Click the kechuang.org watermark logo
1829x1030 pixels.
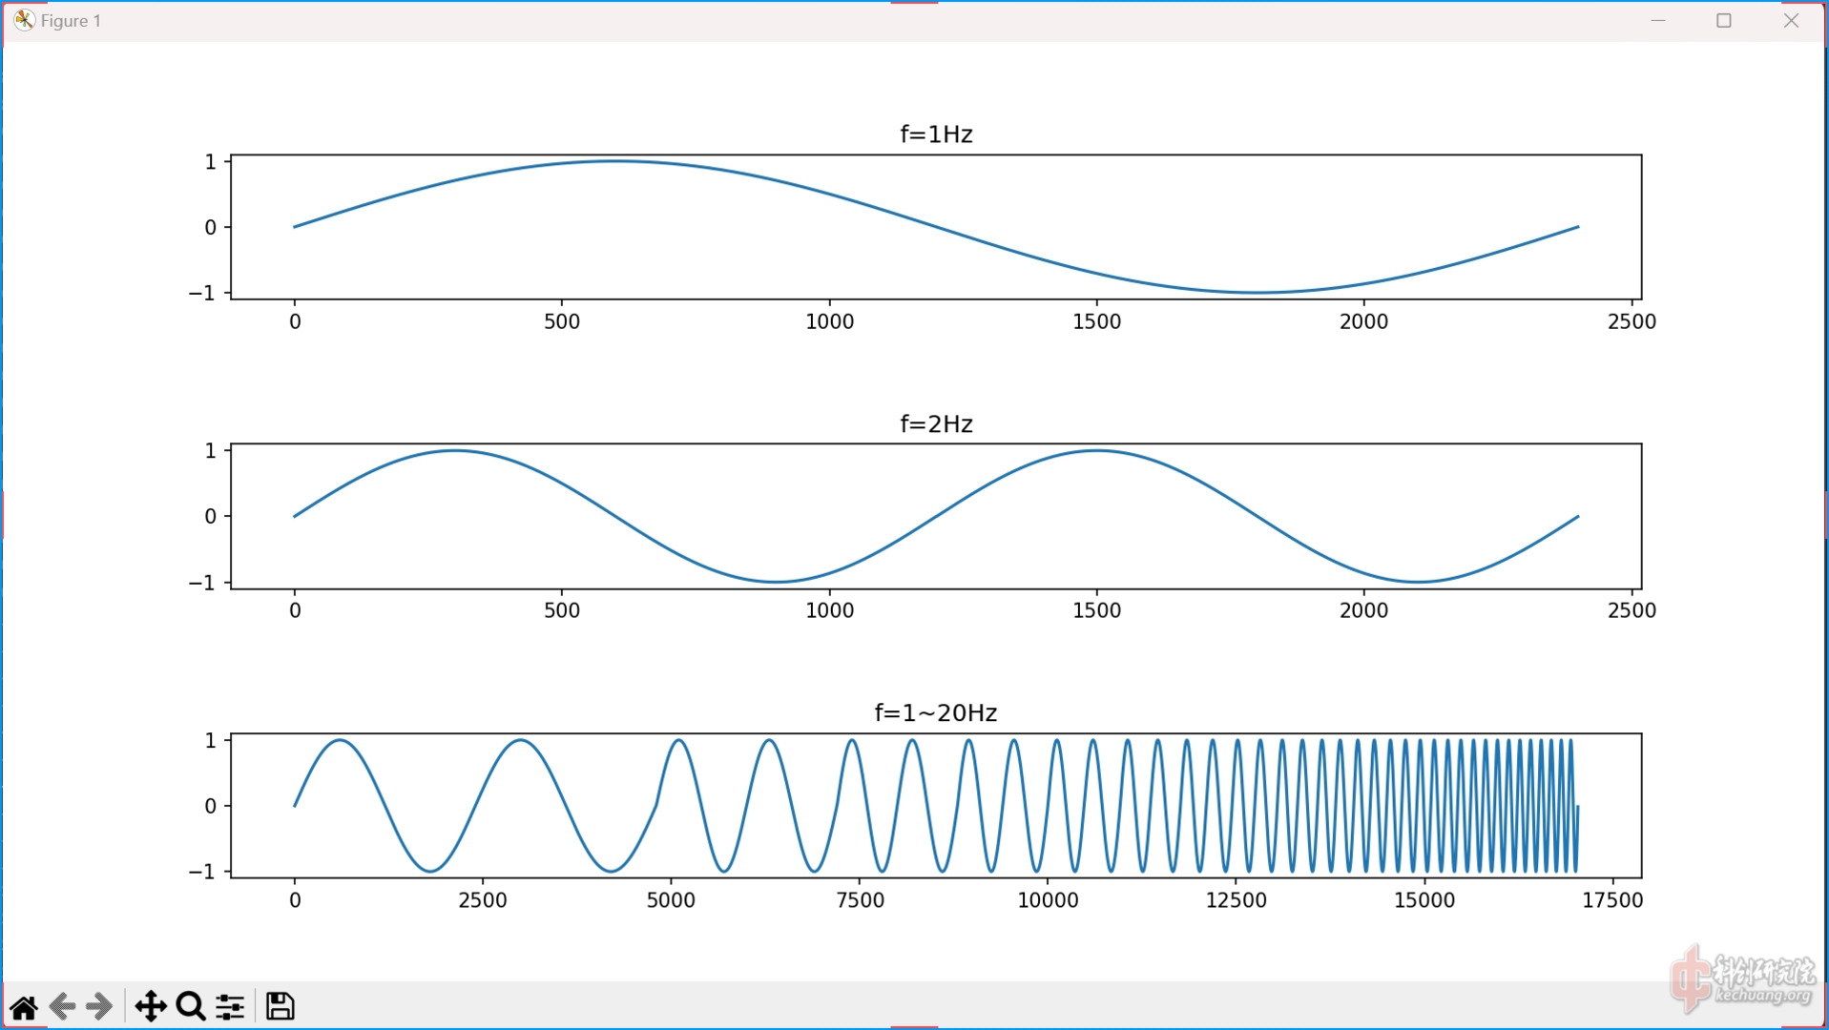[1742, 978]
